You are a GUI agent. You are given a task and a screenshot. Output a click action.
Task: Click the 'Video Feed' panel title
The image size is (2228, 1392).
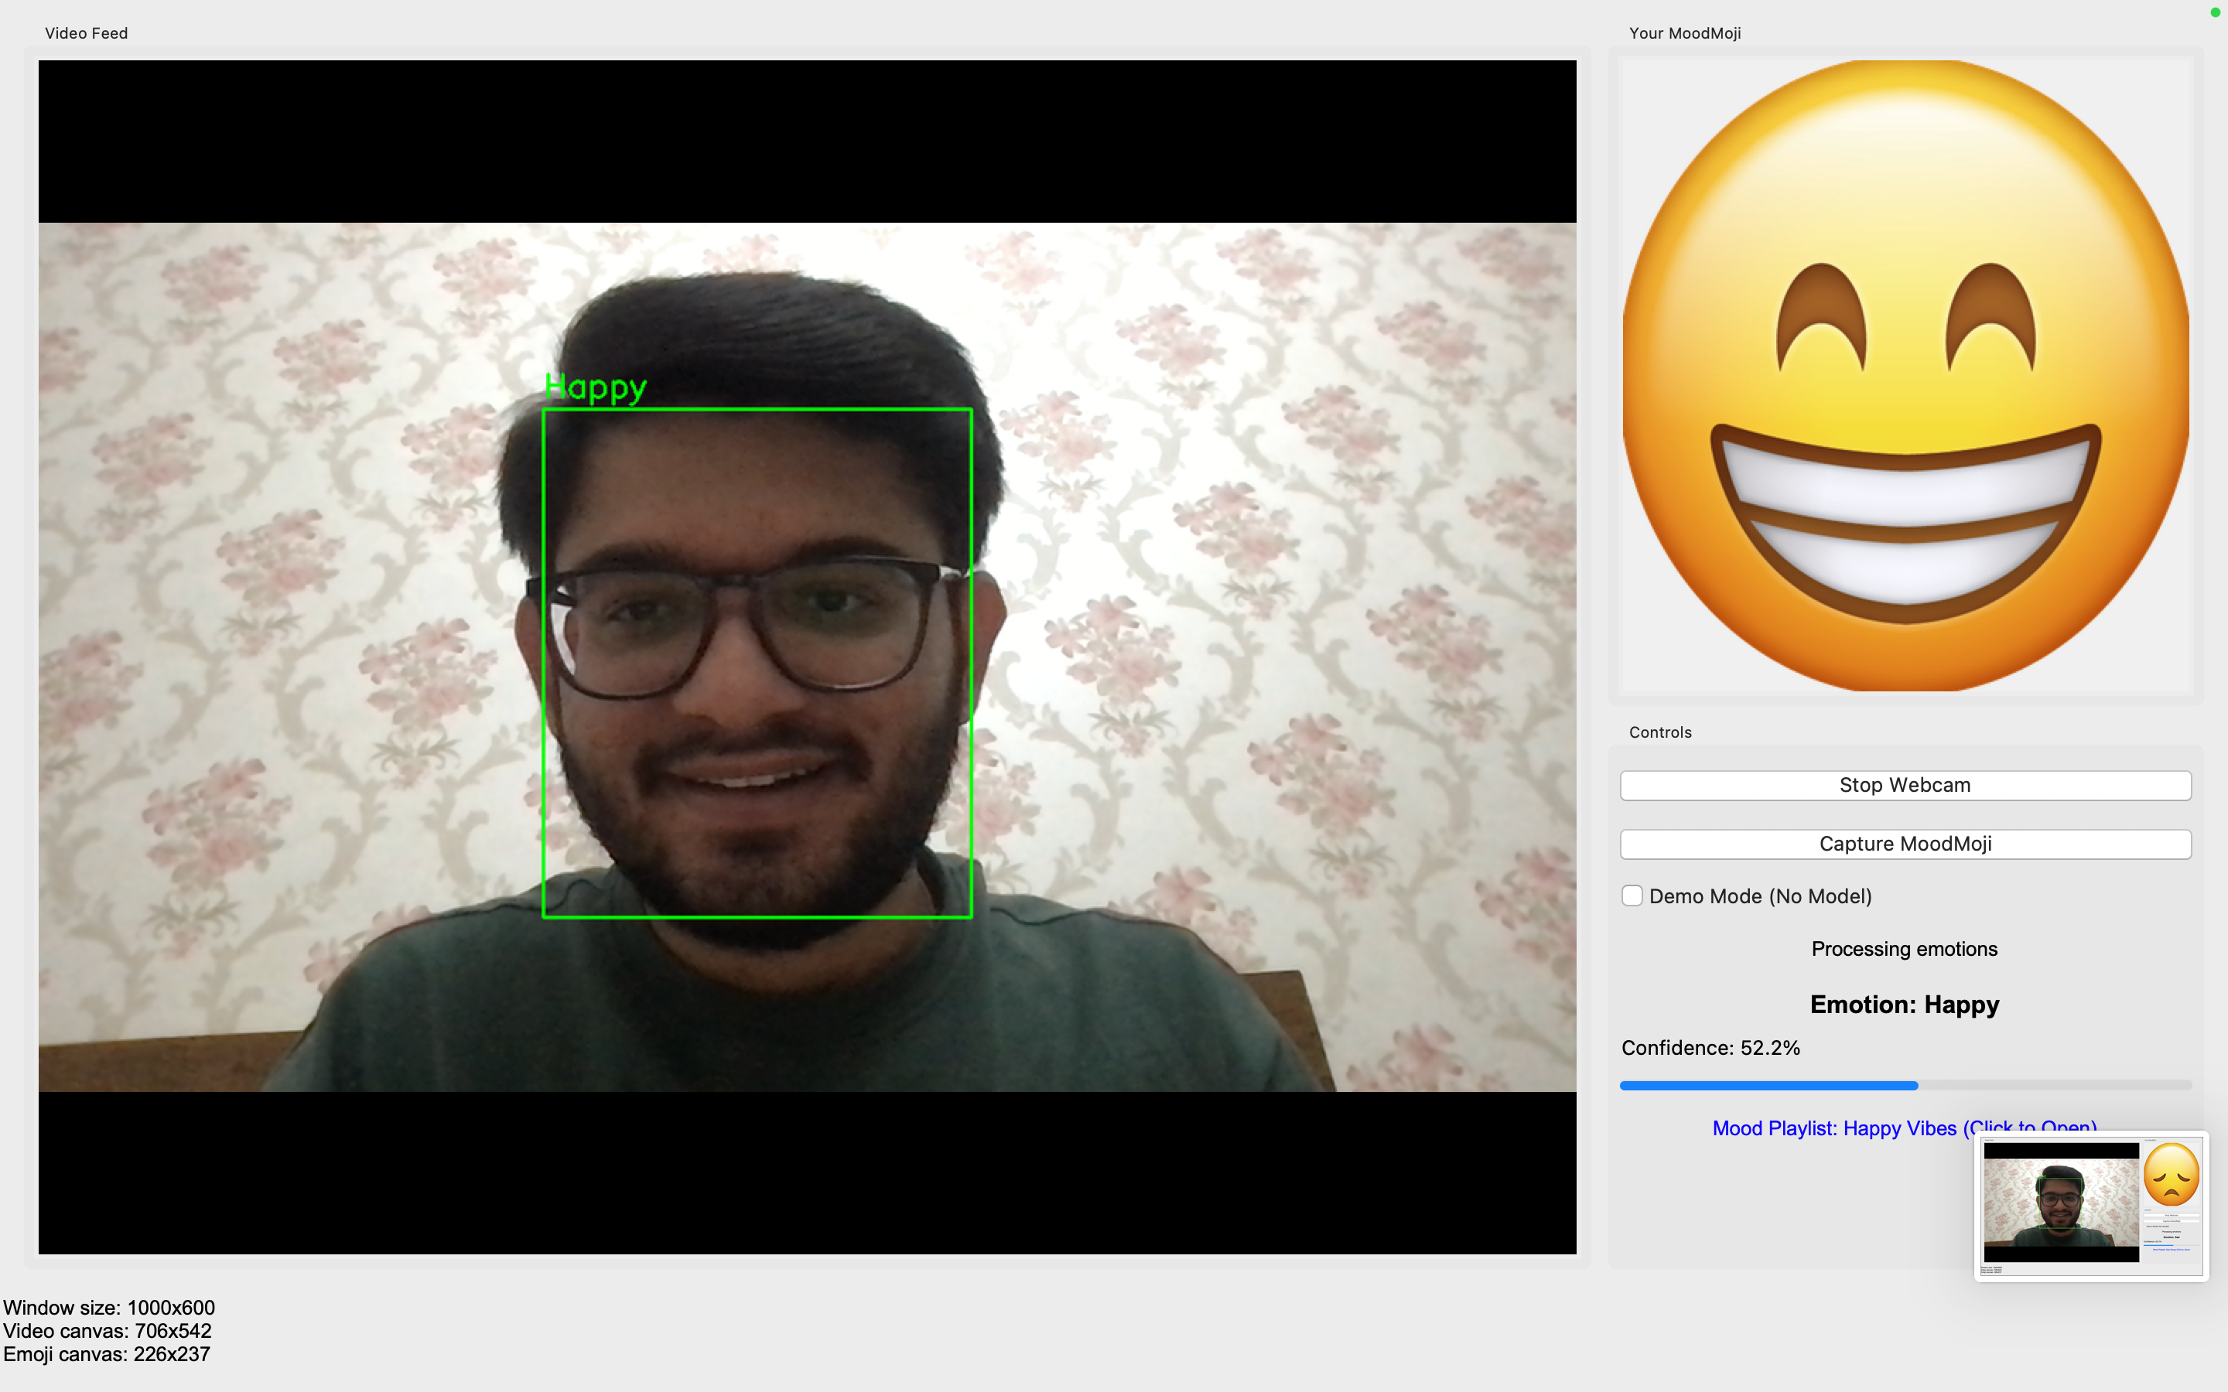87,33
